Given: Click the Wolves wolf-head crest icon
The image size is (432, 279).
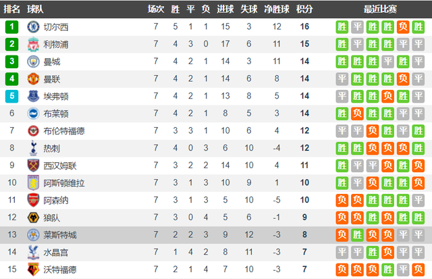Looking at the screenshot, I should 33,218.
